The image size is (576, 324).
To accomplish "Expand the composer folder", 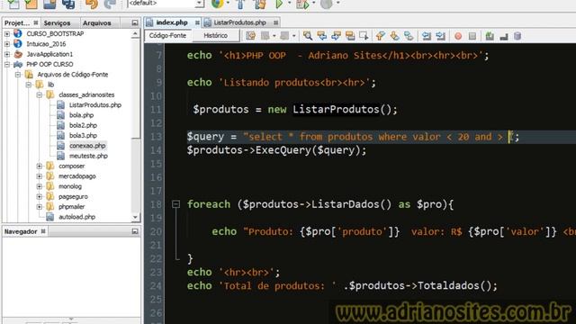I will (40, 166).
